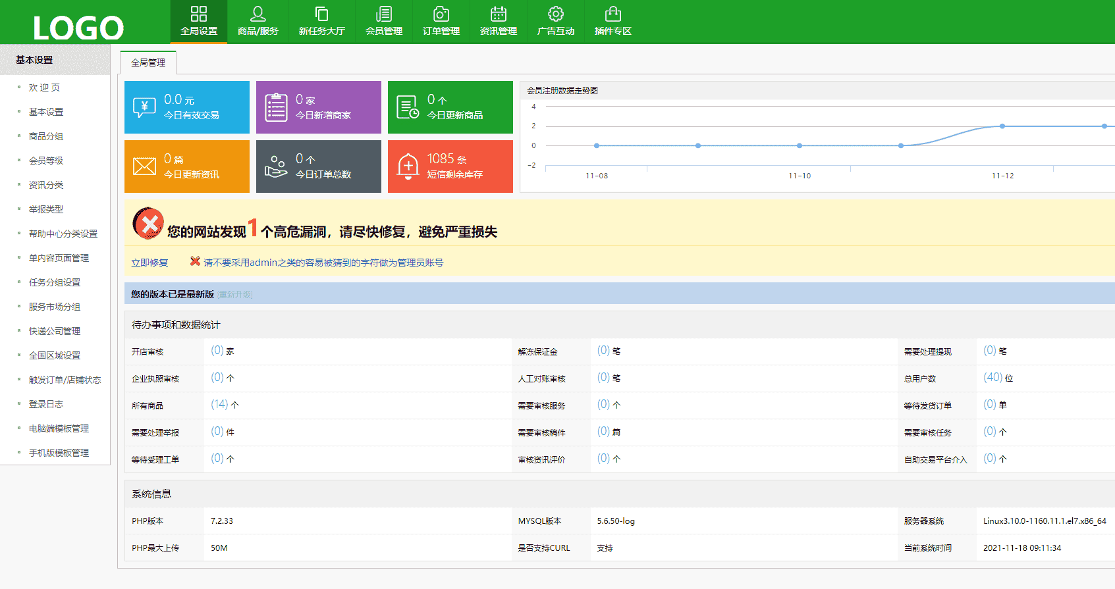The height and width of the screenshot is (589, 1115).
Task: Click the 今日有效交易 blue card
Action: pos(187,107)
